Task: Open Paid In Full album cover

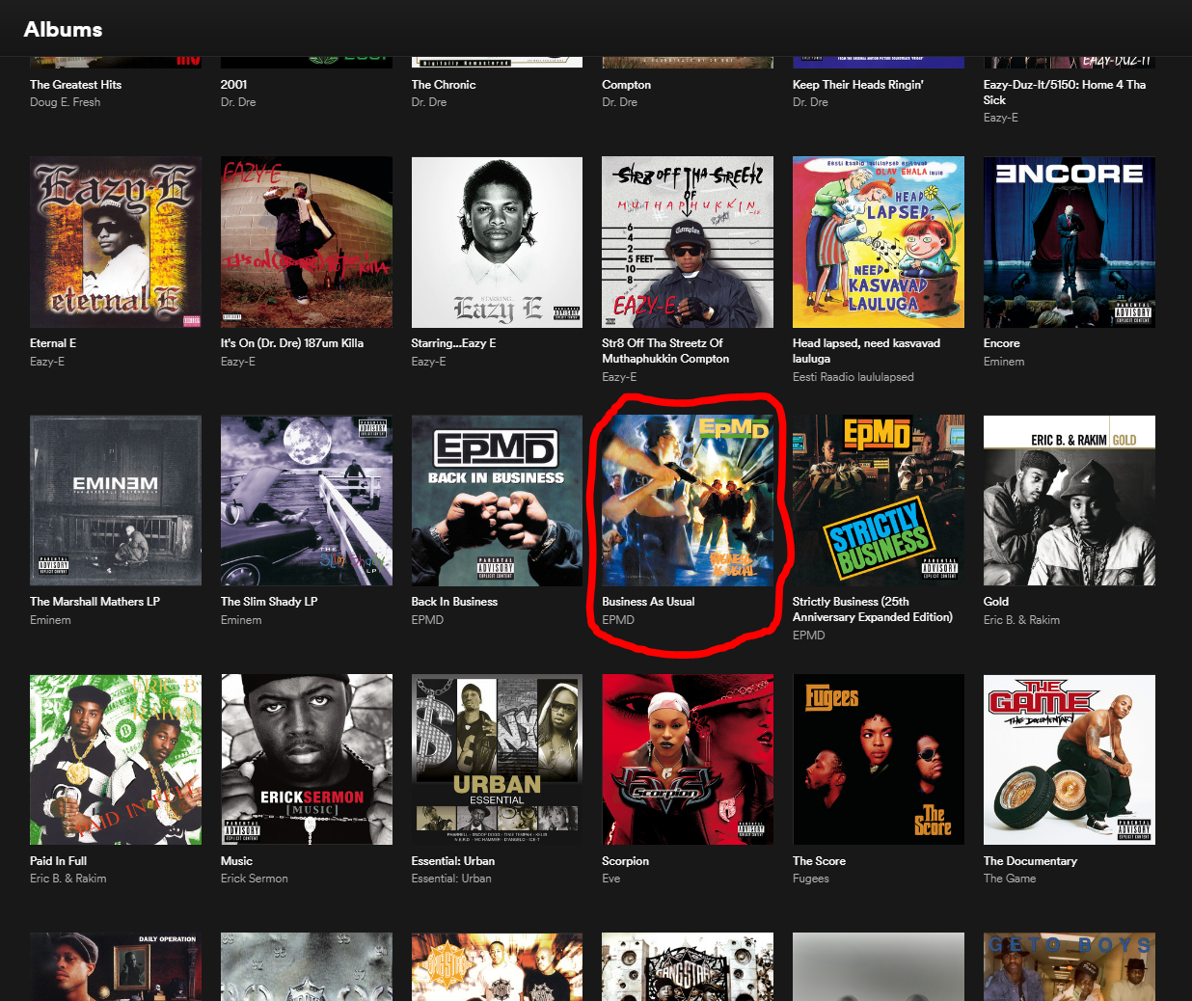Action: 115,759
